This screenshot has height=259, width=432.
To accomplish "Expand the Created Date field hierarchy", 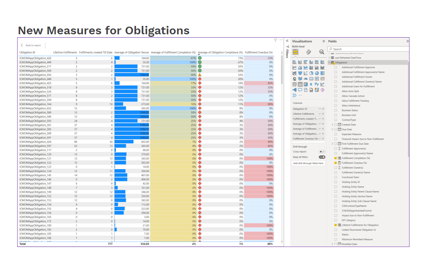I will tap(332, 124).
